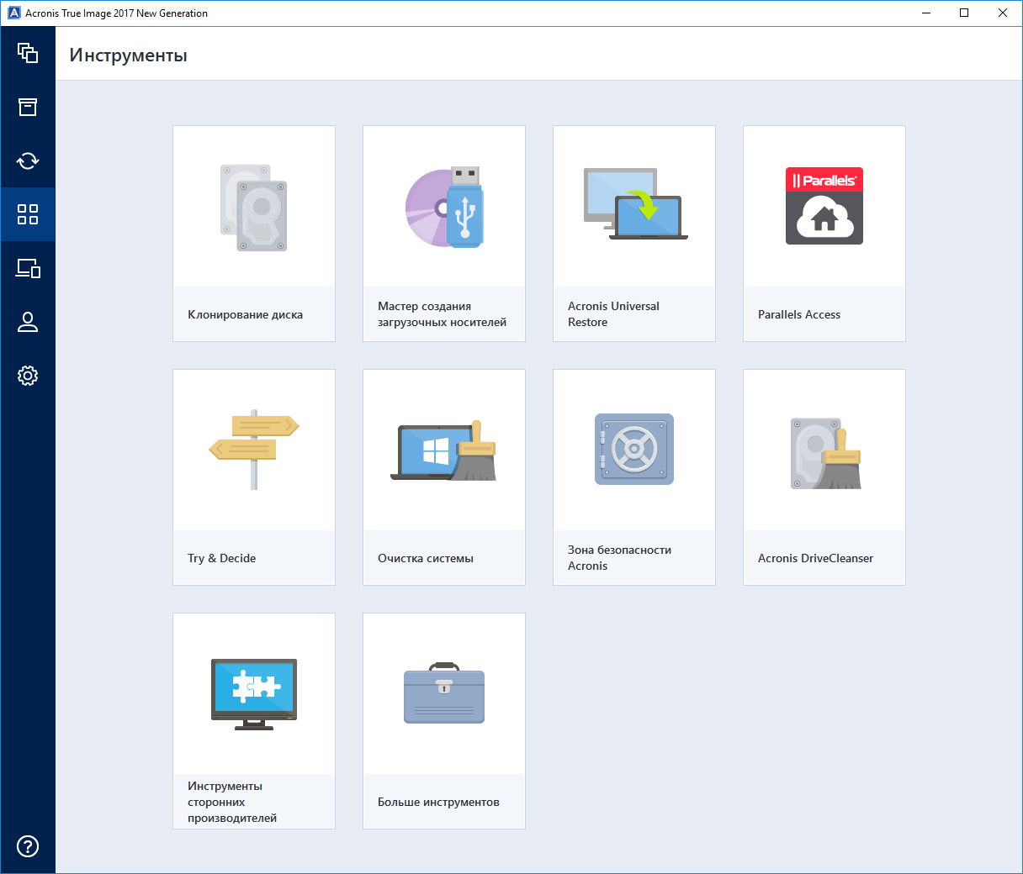
Task: Click the 'Инструменты' page heading
Action: pos(128,55)
